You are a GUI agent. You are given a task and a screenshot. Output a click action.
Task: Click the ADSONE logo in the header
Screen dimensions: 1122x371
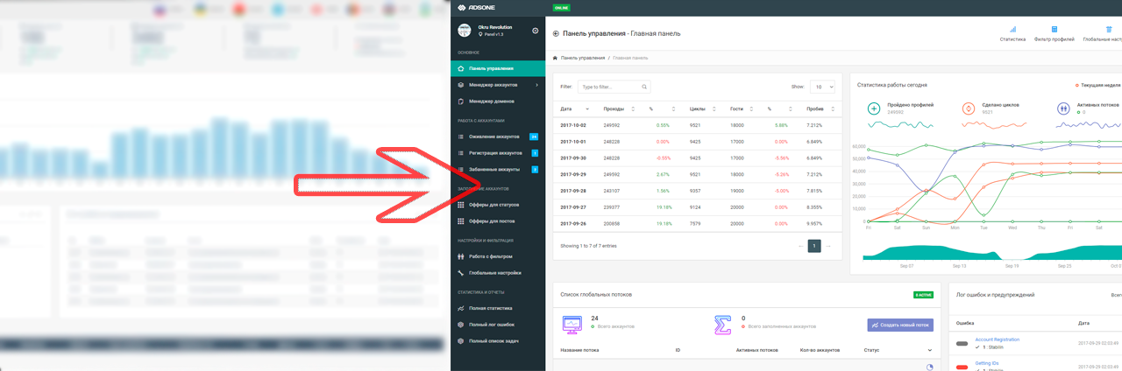[477, 7]
